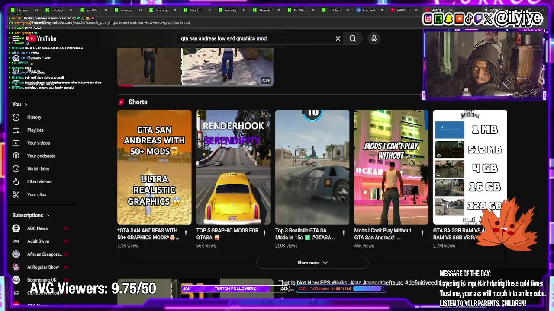The height and width of the screenshot is (311, 554).
Task: Switch to the whagwan browser tab
Action: pos(128,10)
